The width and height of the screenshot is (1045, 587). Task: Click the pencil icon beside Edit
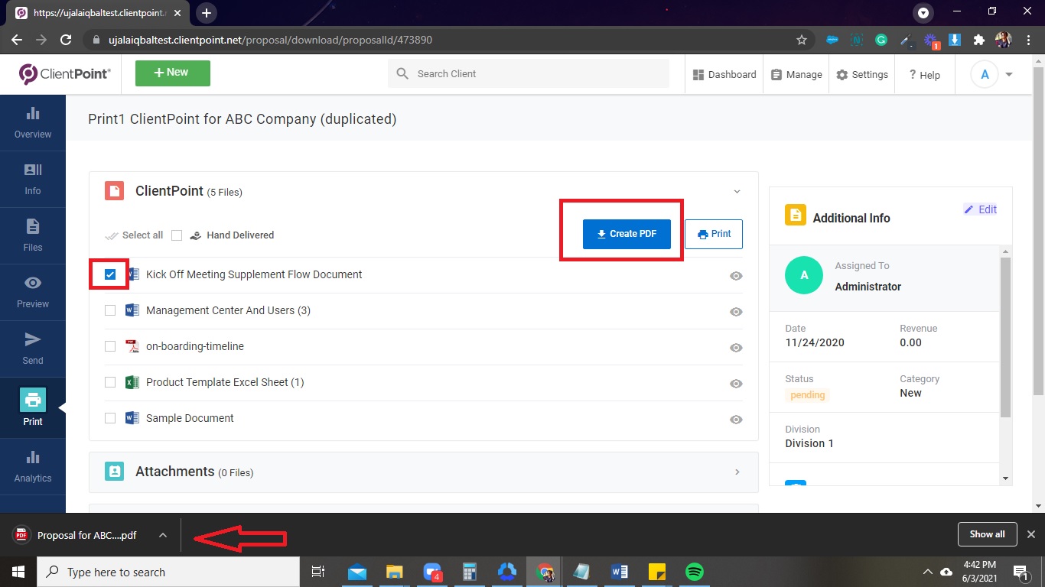968,209
